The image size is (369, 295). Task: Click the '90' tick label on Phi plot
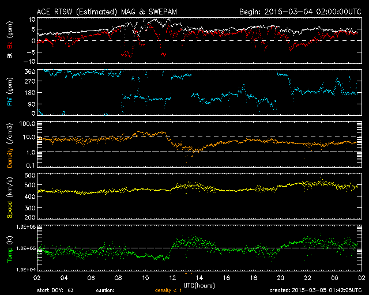(x=32, y=104)
